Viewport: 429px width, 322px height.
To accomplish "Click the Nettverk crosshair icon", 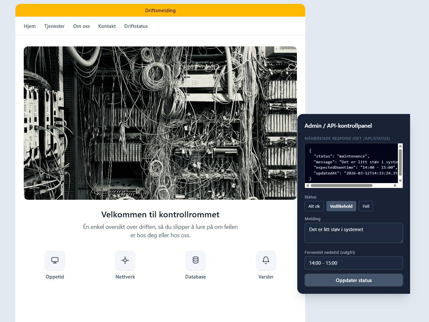I will [x=125, y=260].
